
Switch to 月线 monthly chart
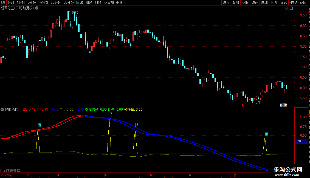point(98,2)
